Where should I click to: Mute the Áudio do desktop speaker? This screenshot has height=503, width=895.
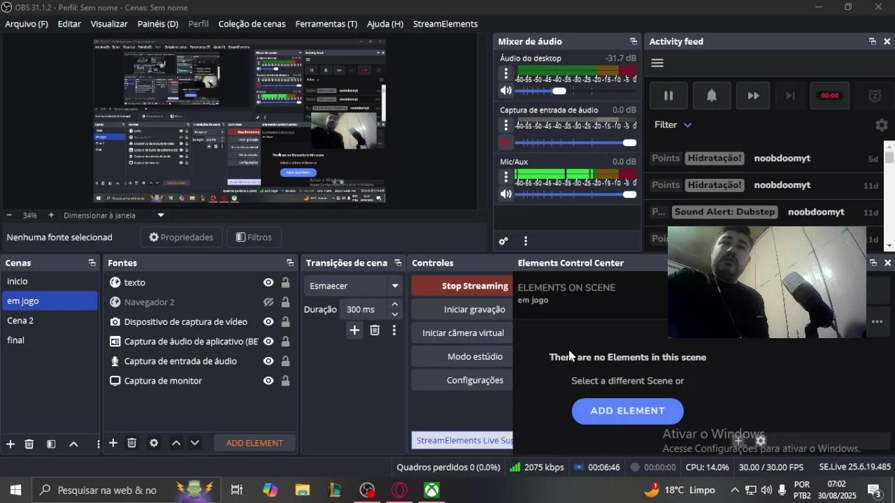coord(506,91)
